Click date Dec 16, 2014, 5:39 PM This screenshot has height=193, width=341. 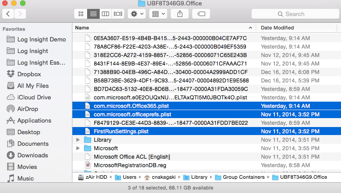[x=290, y=80]
